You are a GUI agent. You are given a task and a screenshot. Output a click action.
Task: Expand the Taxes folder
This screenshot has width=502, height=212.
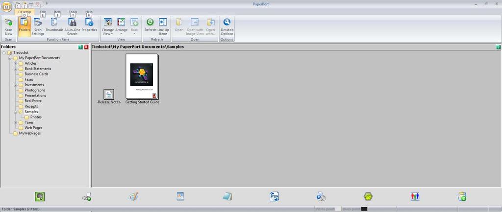coord(15,122)
